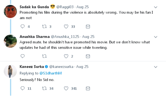Share Anushka Sharma's tweet by direct message
This screenshot has height=96, width=166.
(88, 56)
